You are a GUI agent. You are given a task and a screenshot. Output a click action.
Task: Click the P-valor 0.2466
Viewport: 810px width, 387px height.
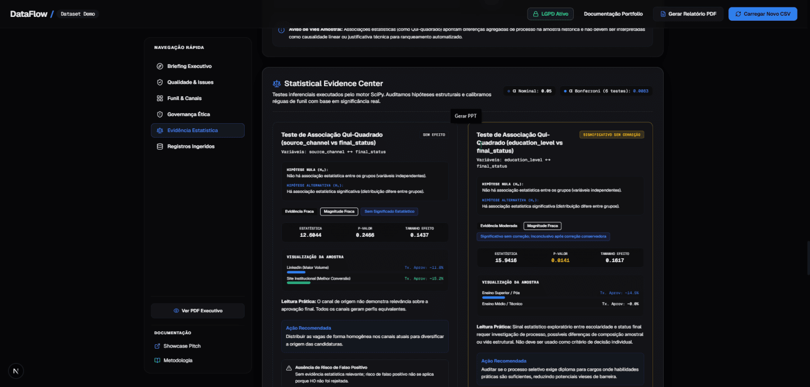click(x=365, y=235)
